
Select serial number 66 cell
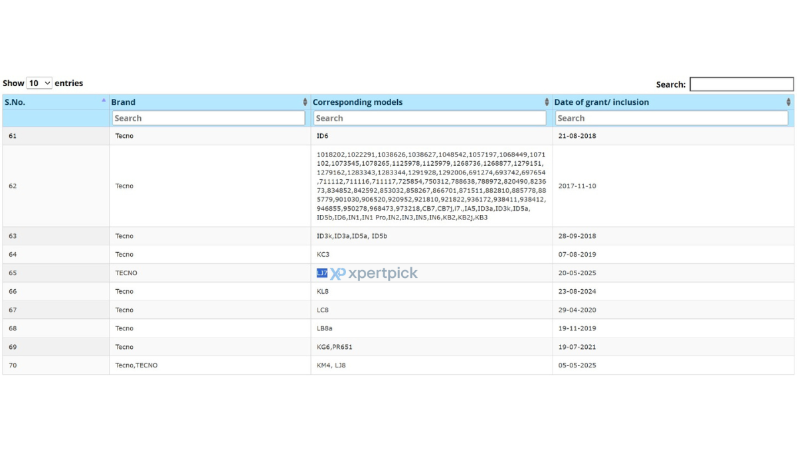pos(56,292)
